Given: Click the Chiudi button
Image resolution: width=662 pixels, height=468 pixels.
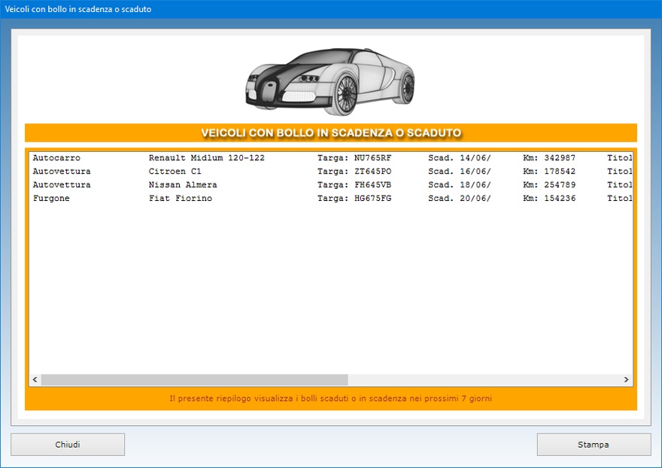Looking at the screenshot, I should coord(68,445).
